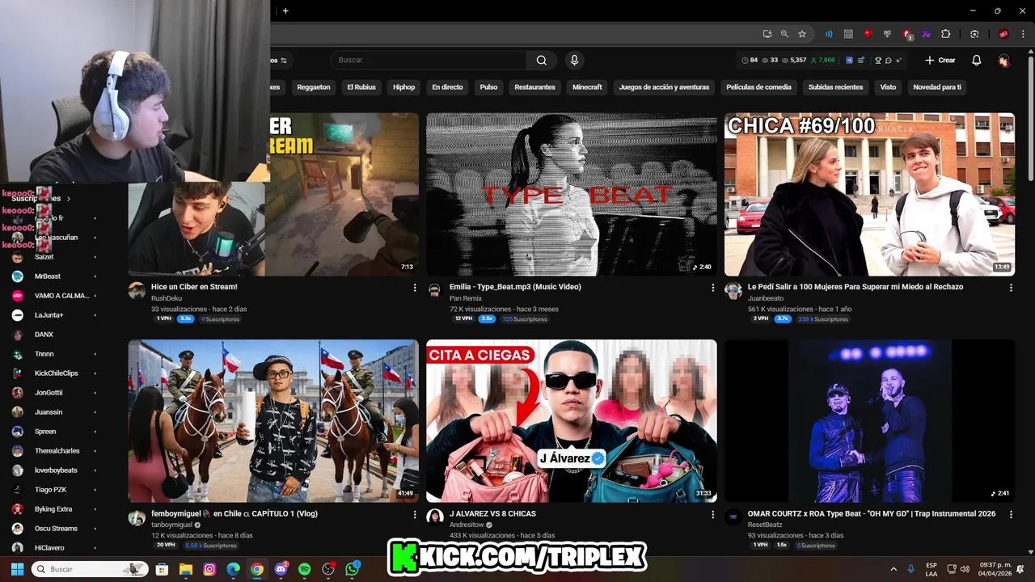Open Tiago PZK in subscriptions sidebar
The image size is (1035, 582).
[50, 490]
